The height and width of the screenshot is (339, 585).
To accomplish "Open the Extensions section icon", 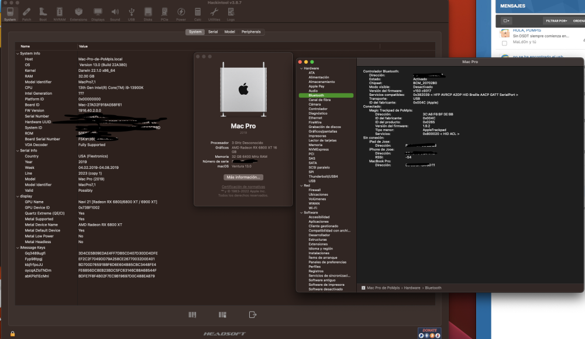I will [78, 14].
